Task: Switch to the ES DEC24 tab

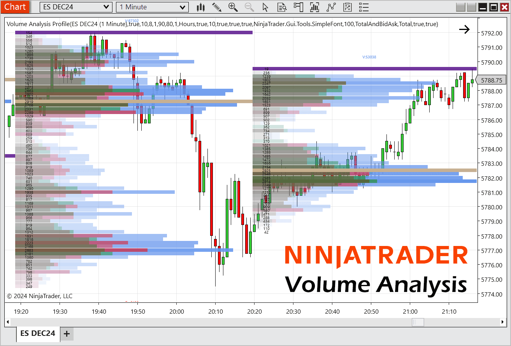Action: click(38, 334)
